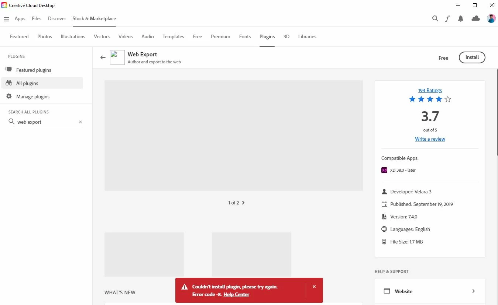Click the Write a review link
498x305 pixels.
(x=430, y=139)
